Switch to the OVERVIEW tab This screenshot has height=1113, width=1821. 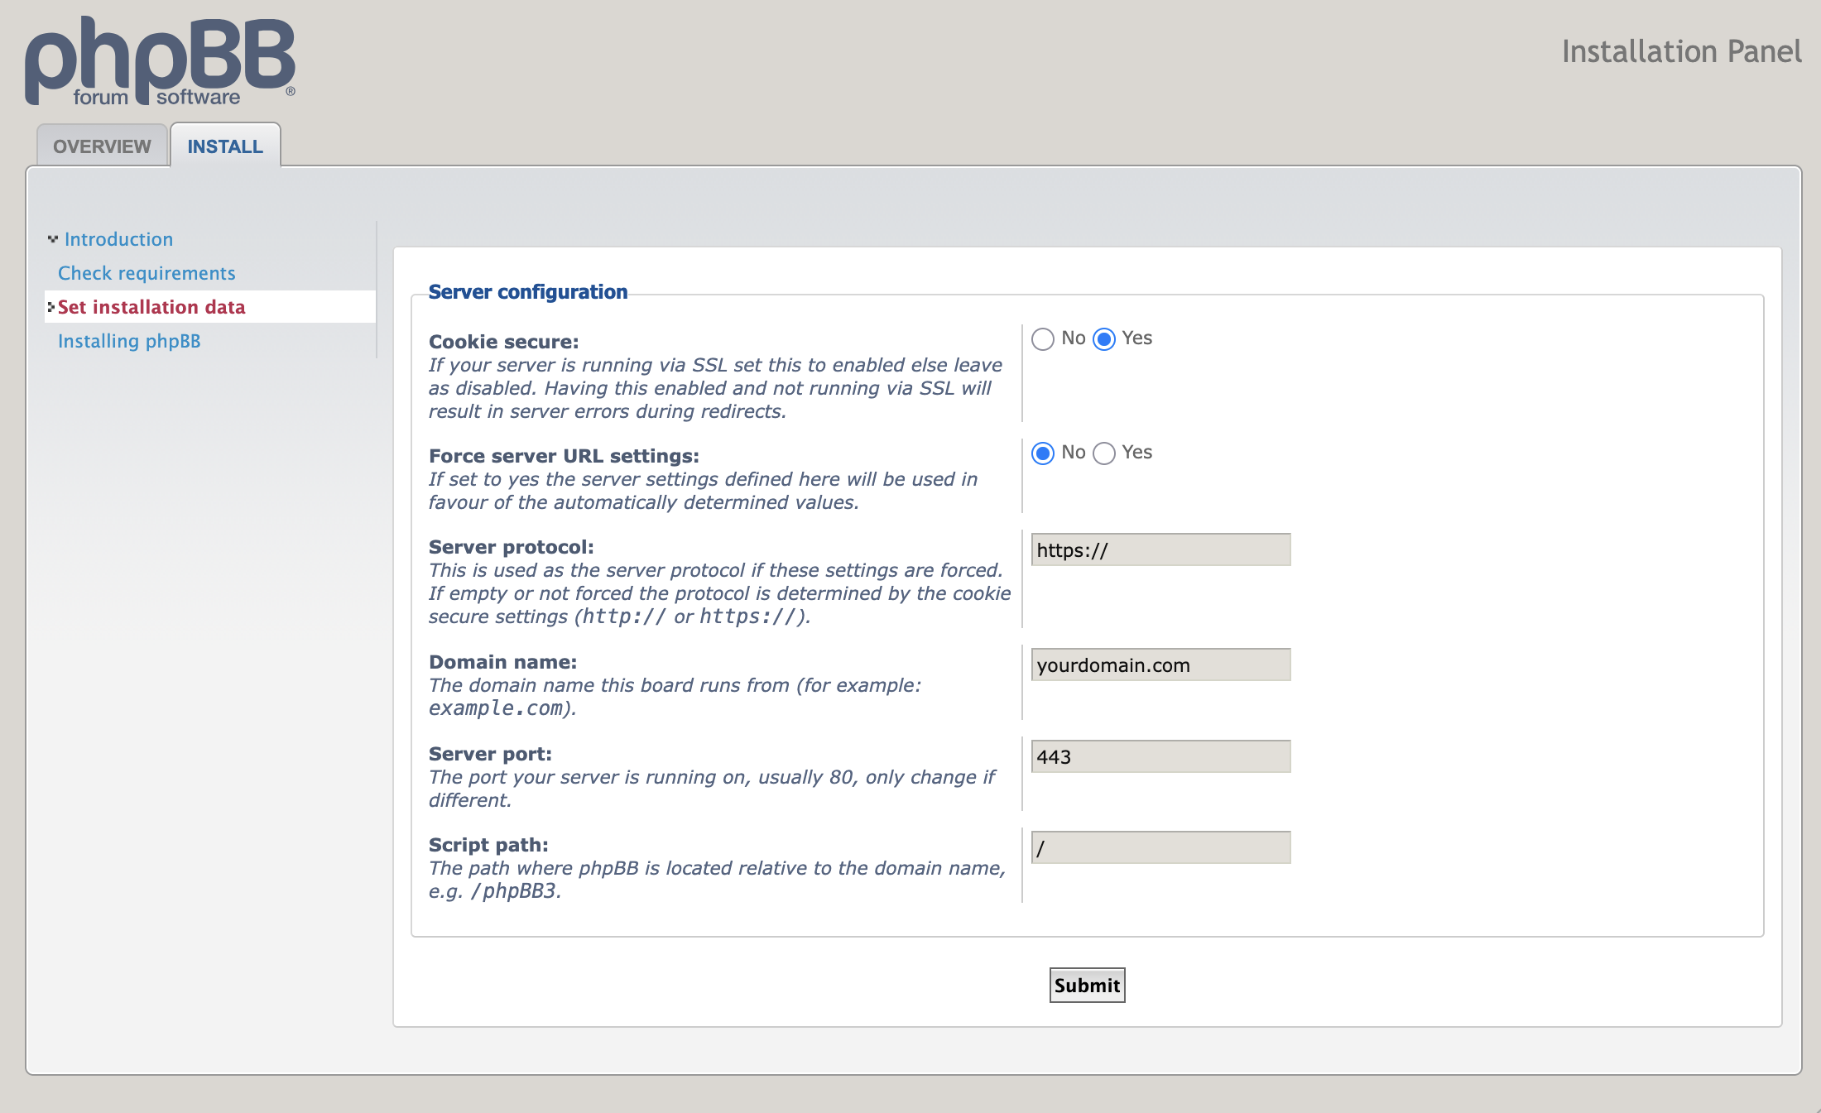tap(102, 146)
